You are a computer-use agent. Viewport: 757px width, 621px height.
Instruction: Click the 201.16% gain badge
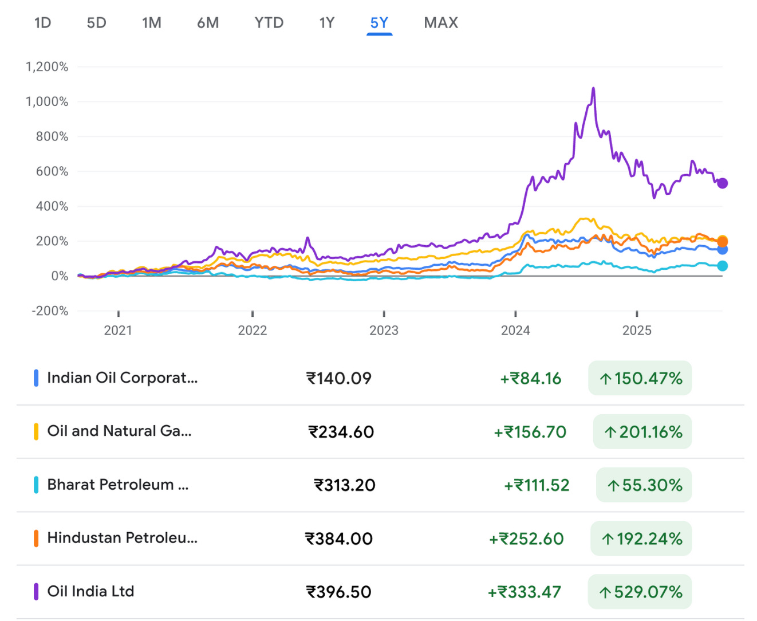tap(642, 431)
